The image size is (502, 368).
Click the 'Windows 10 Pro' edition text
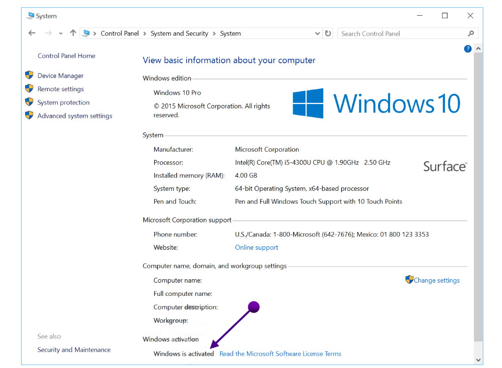tap(177, 93)
